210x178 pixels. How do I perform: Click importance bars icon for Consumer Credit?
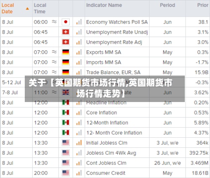(79, 173)
